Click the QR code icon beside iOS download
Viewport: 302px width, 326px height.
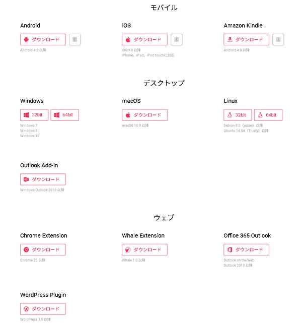[176, 39]
